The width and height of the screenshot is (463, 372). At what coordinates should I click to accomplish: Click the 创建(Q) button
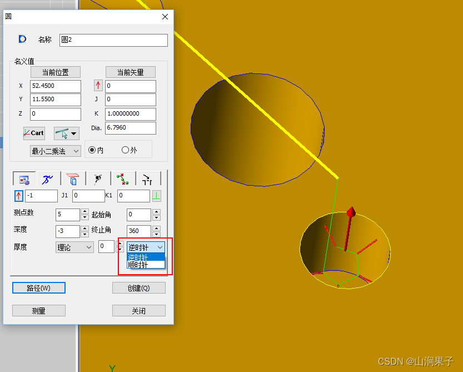tap(138, 287)
